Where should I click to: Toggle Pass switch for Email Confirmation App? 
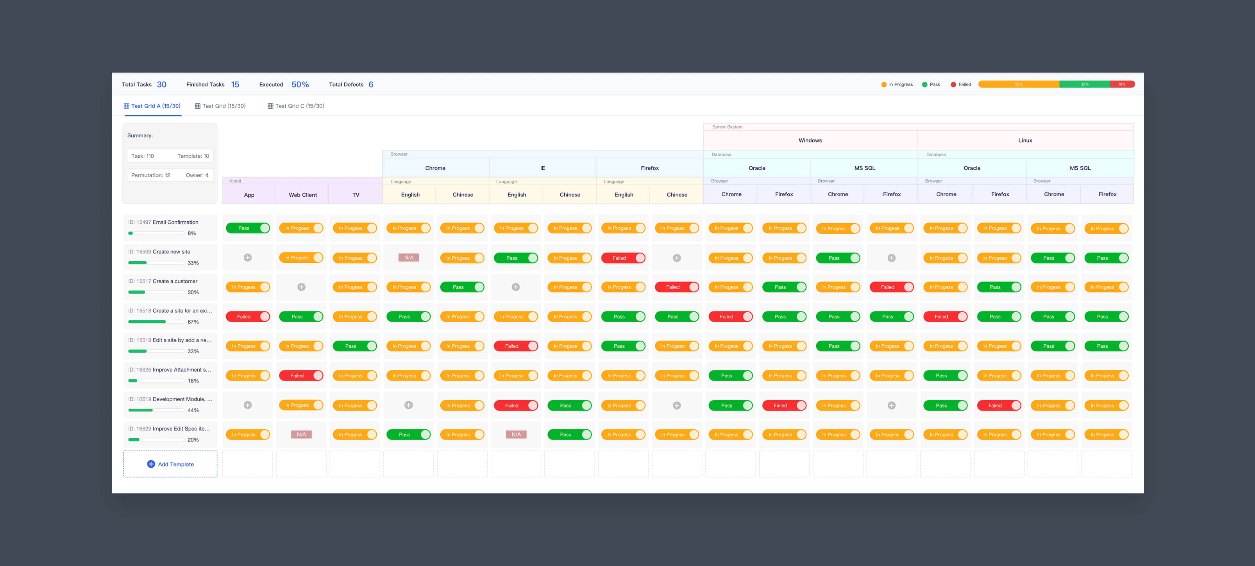[248, 228]
